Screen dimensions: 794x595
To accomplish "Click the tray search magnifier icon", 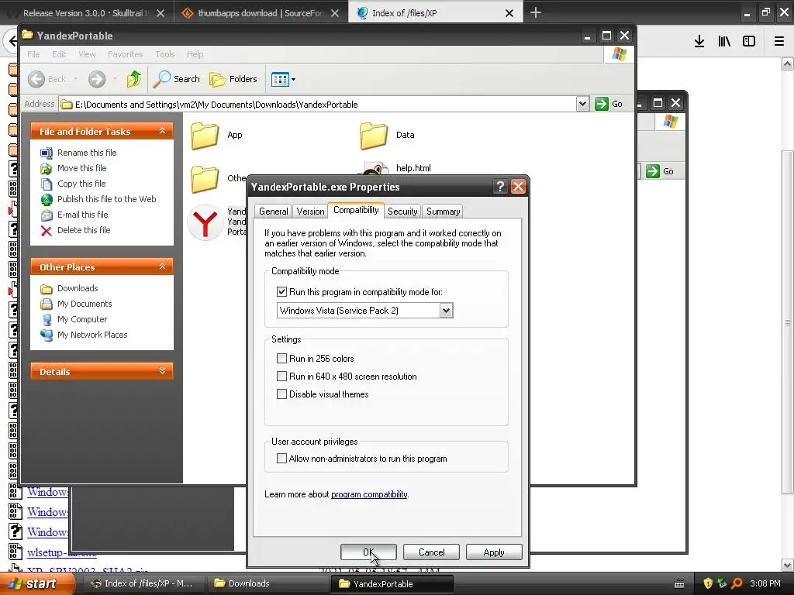I will pyautogui.click(x=737, y=583).
